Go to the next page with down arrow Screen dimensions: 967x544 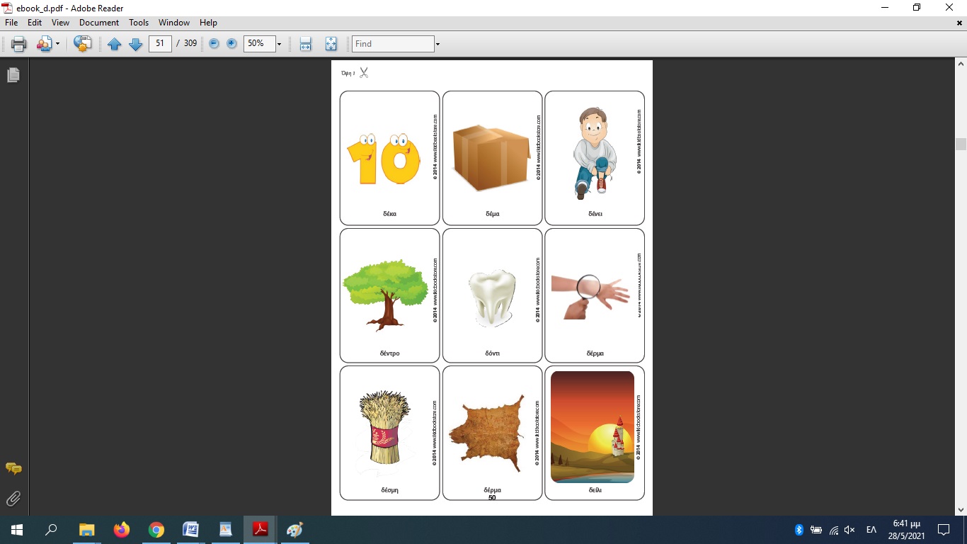[x=135, y=44]
